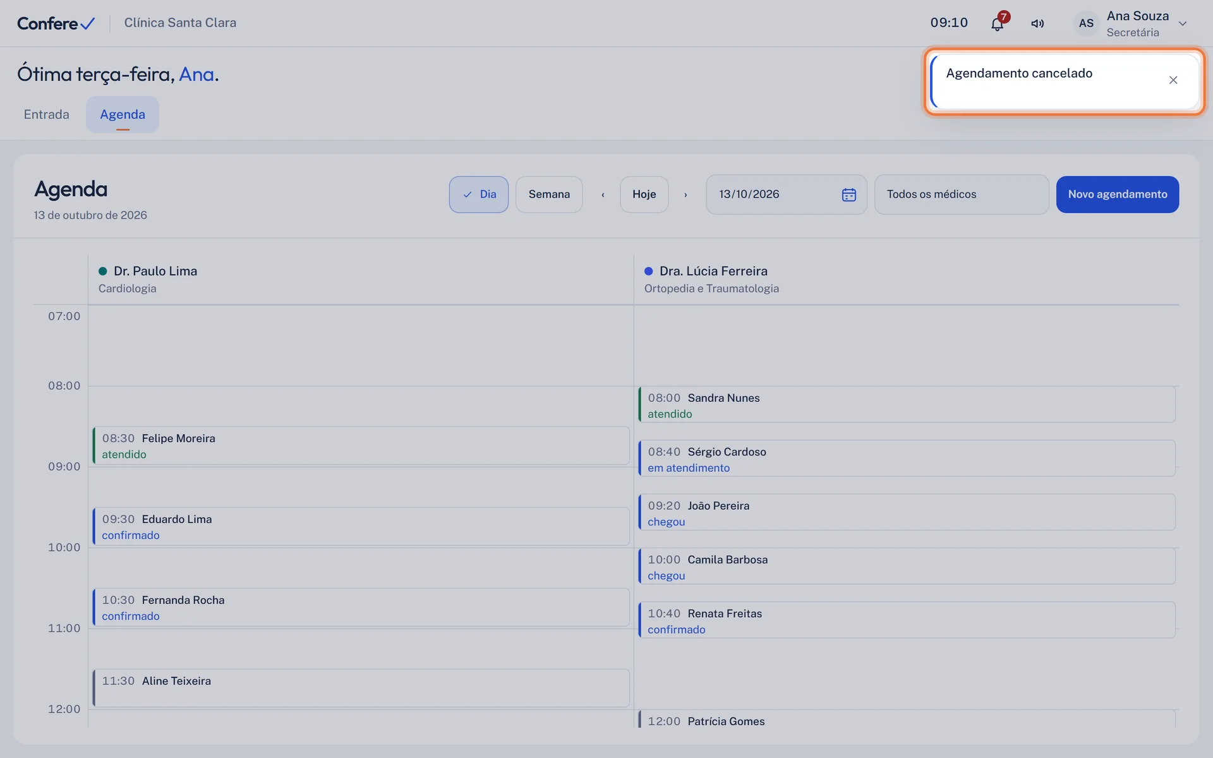Click the 13 de outubro de 2026 subtitle
Viewport: 1213px width, 758px height.
90,215
